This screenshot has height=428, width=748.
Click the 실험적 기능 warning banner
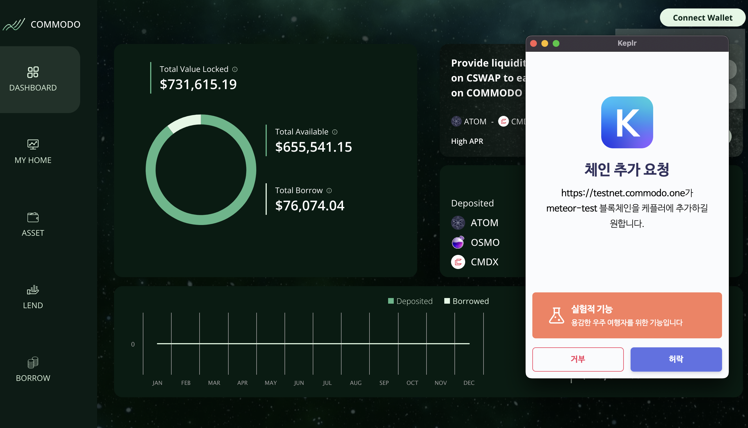pos(627,315)
